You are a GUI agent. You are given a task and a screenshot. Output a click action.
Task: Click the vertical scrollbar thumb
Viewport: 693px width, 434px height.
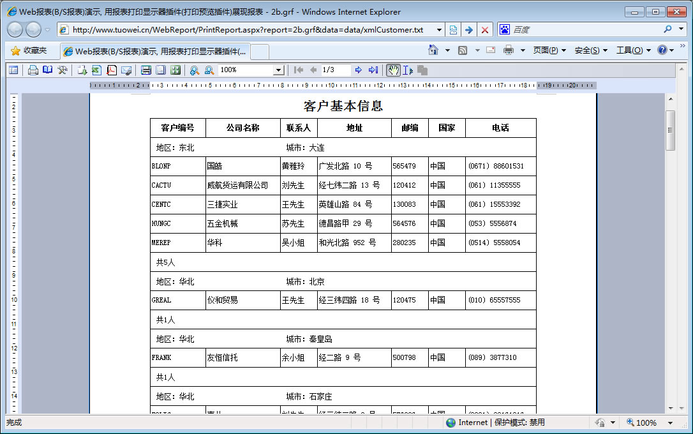tap(670, 130)
